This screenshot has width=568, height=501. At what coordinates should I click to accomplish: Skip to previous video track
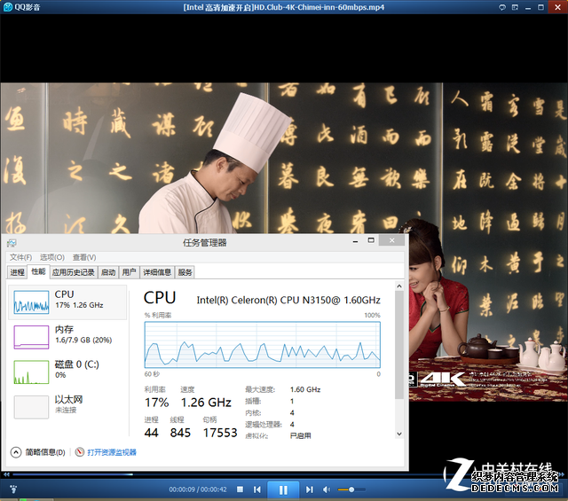(x=257, y=489)
